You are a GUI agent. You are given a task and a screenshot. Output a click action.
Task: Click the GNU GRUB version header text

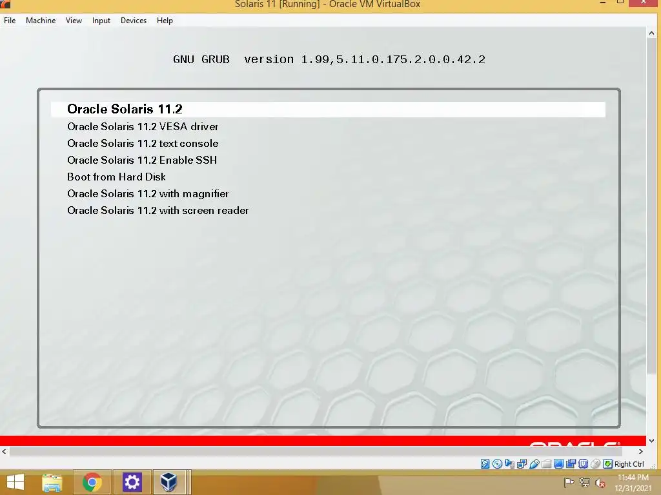[329, 59]
